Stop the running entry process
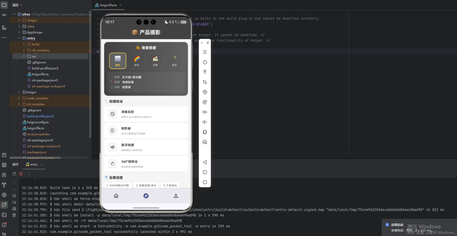Screen dimensions: 457x236 (21, 174)
